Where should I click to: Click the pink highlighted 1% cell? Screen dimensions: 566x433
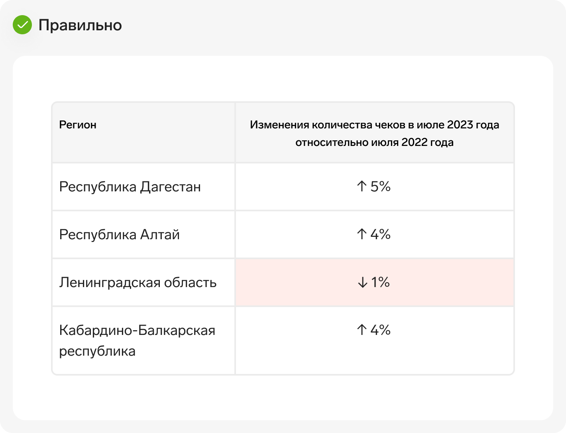click(x=375, y=282)
